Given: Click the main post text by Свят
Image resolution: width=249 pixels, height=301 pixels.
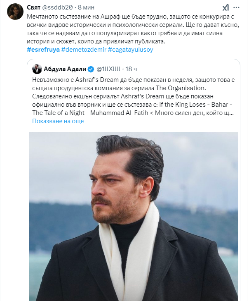Looking at the screenshot, I should tap(132, 29).
